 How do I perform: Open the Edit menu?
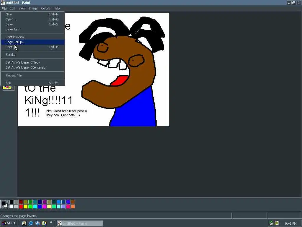(12, 8)
